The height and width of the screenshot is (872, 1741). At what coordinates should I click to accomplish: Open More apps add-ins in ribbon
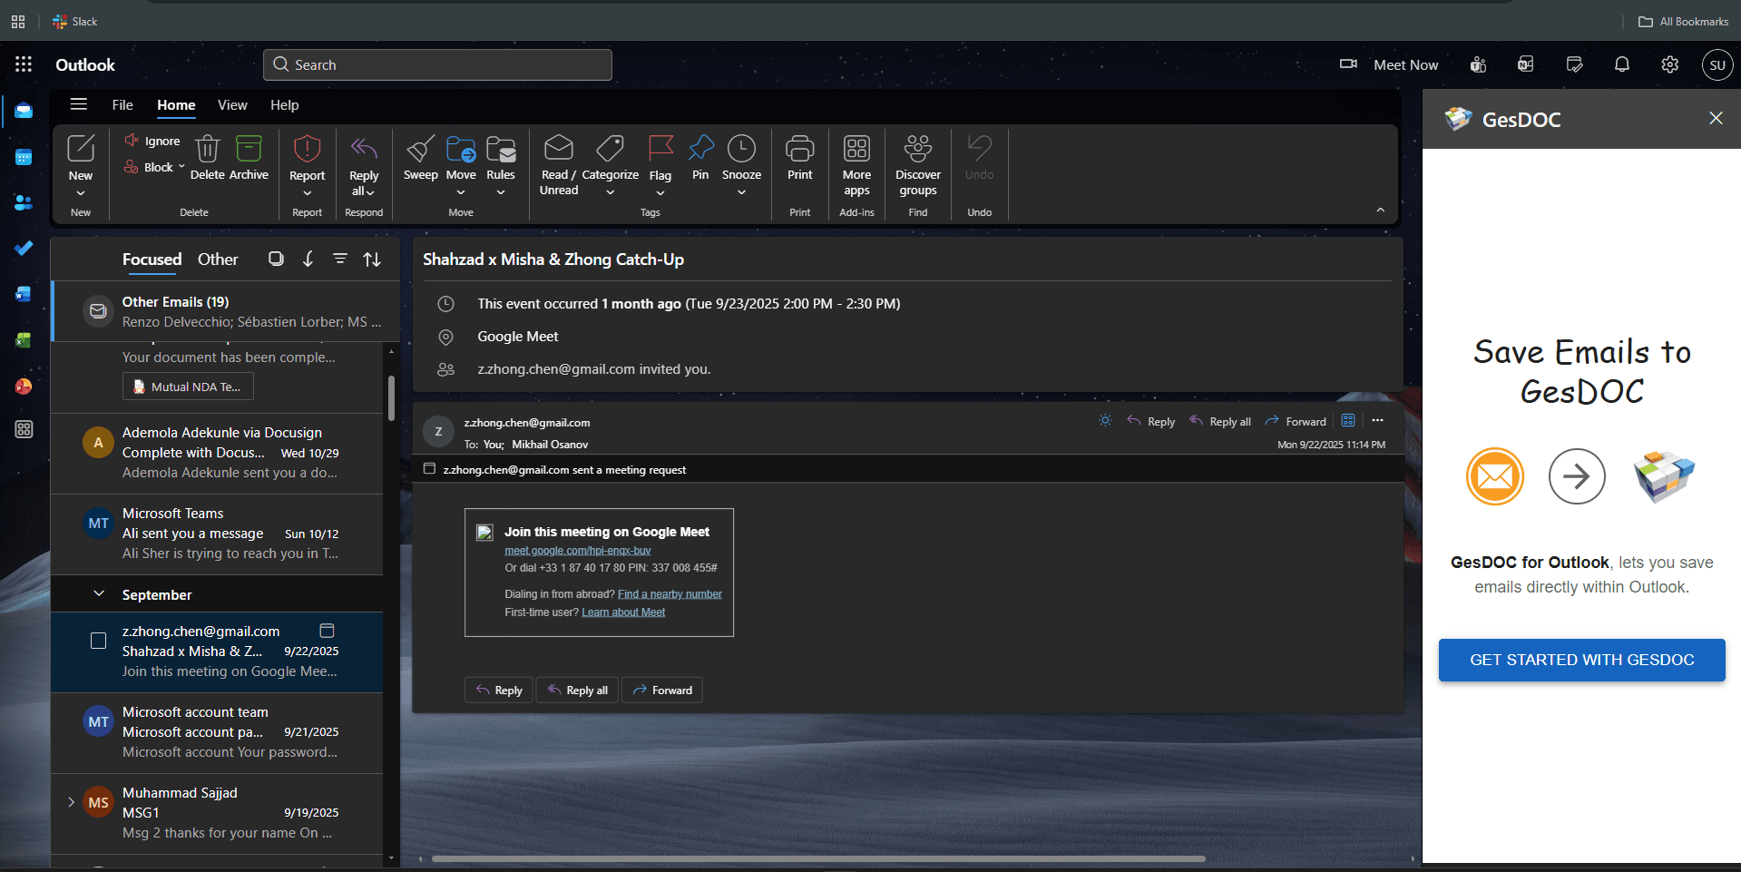(856, 165)
